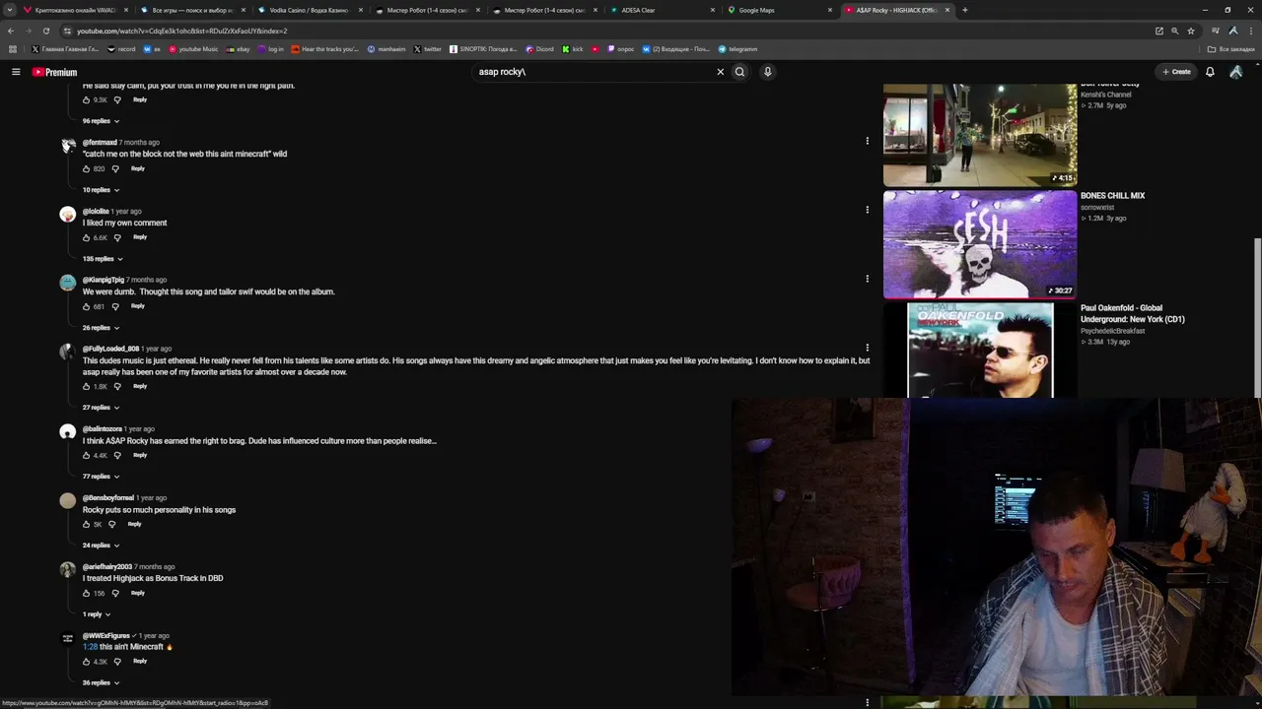Open the YouTube account avatar menu
The width and height of the screenshot is (1262, 709).
pos(1235,72)
